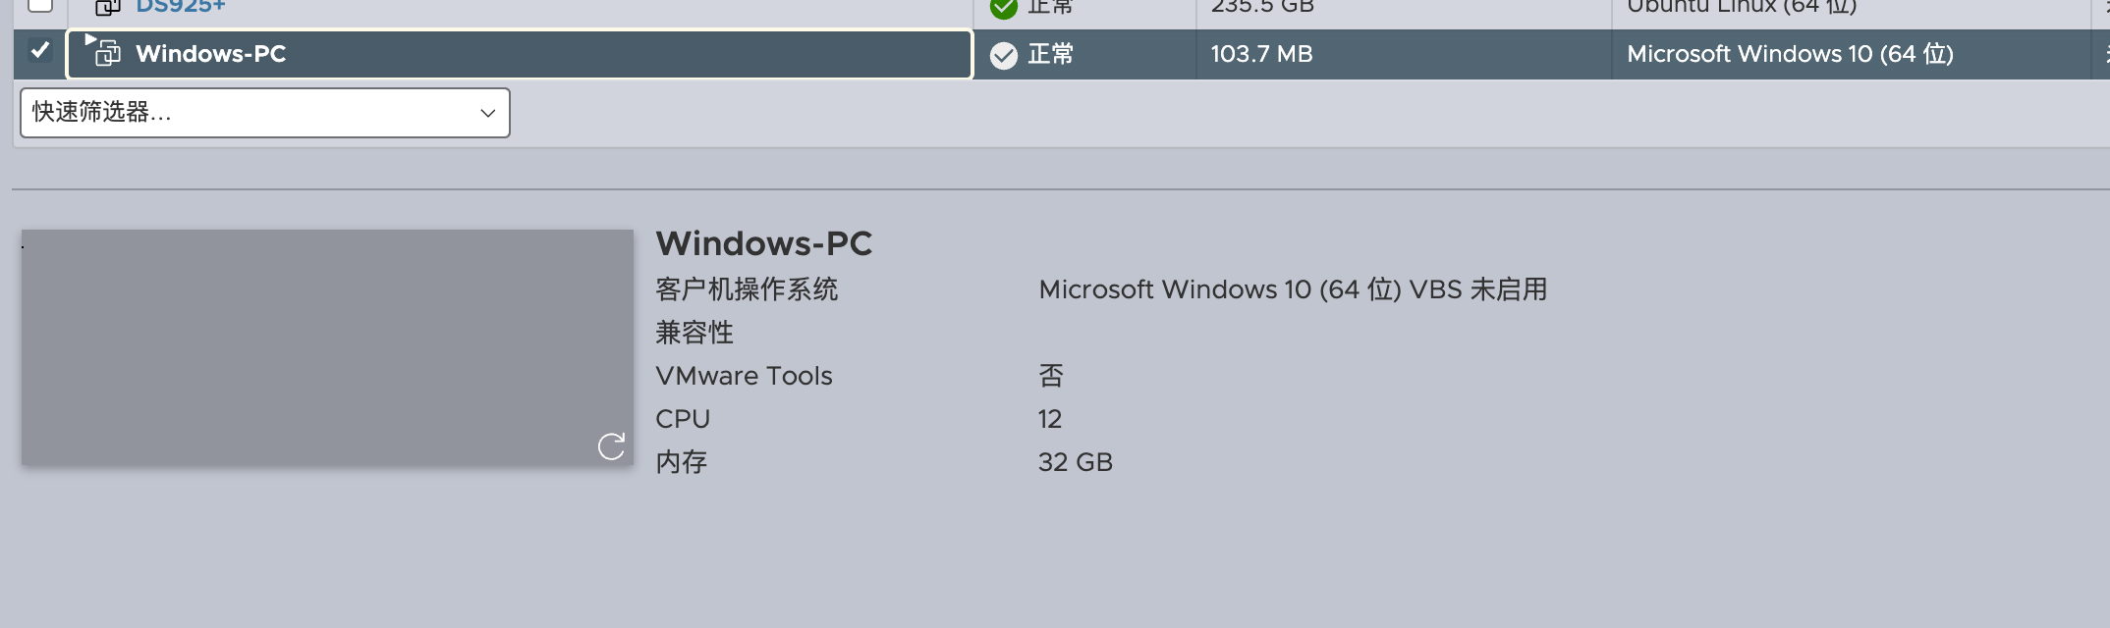Click the green status icon in DS925+ row
This screenshot has height=628, width=2110.
point(1004,8)
